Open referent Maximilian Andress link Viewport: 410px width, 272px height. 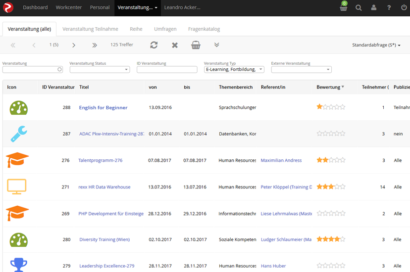pos(281,160)
